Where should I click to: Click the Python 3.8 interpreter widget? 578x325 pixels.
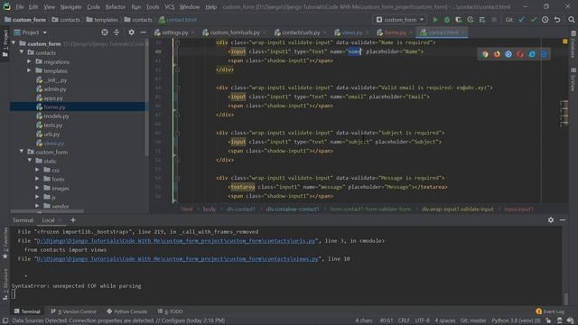tap(516, 320)
